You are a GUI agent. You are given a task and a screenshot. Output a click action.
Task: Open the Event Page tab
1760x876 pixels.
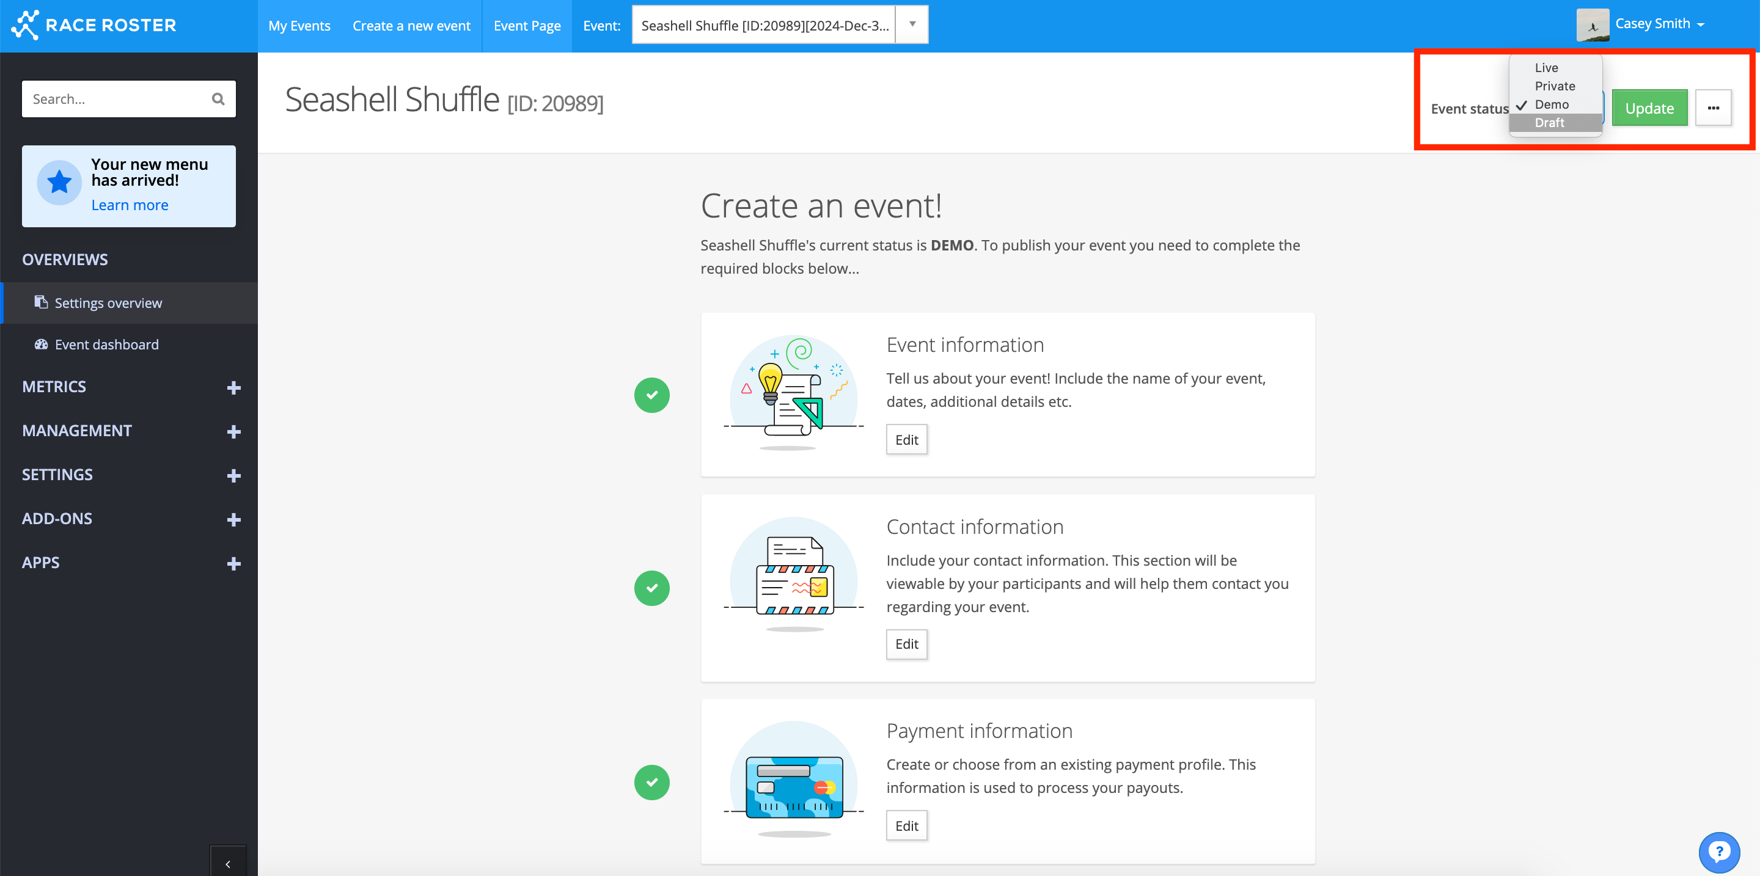[x=527, y=26]
